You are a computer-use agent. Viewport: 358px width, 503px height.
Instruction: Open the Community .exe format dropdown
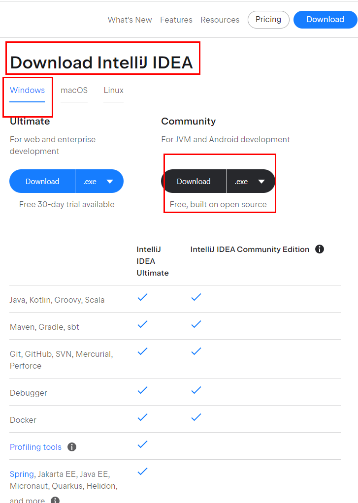click(x=251, y=181)
